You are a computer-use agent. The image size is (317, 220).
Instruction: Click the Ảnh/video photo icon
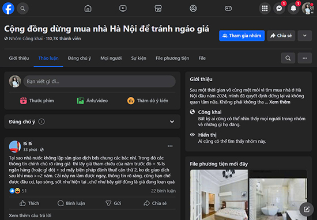click(x=81, y=101)
